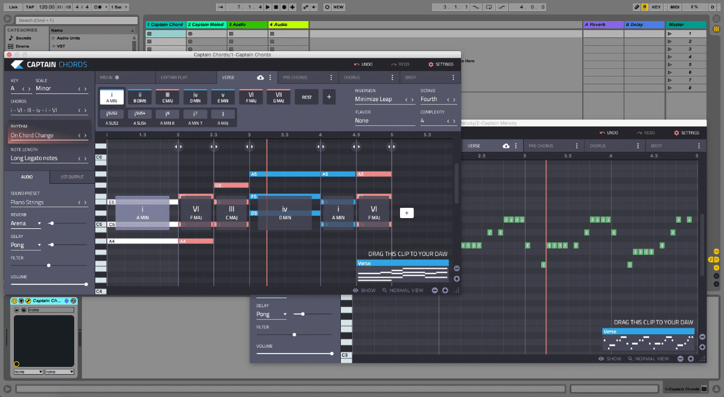The width and height of the screenshot is (724, 397).
Task: Open Settings in the Captain Chords window
Action: [440, 64]
